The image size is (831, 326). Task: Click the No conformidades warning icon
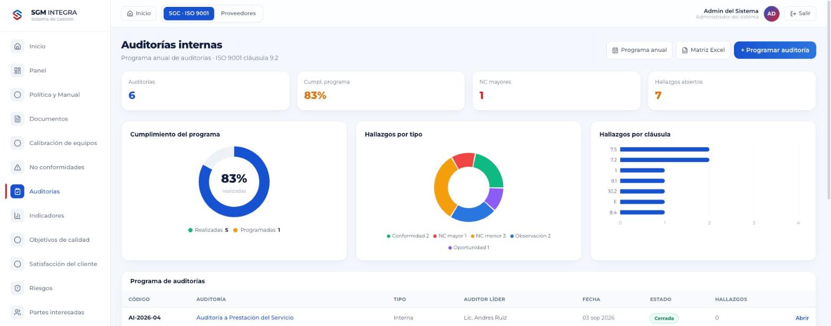point(17,167)
